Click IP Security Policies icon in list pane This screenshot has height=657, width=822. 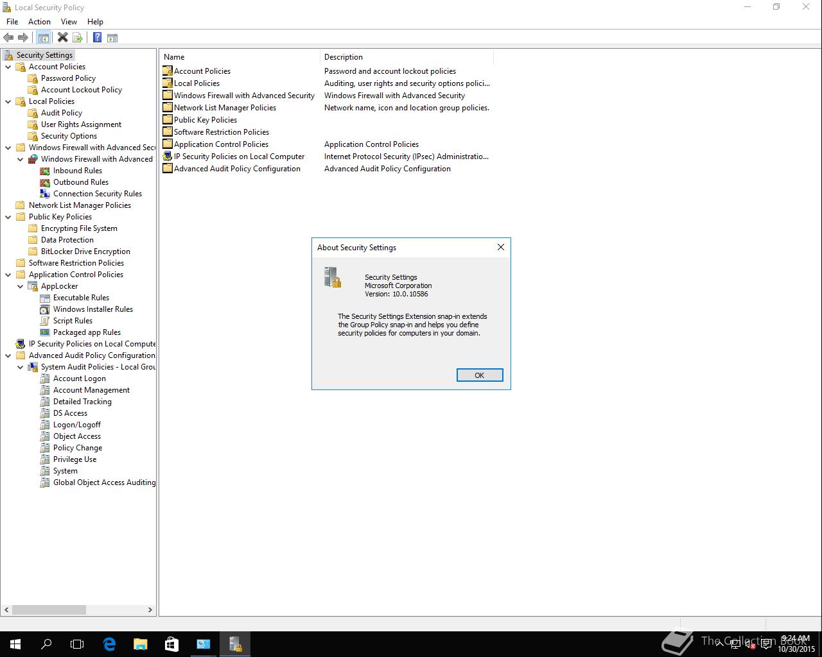coord(168,157)
